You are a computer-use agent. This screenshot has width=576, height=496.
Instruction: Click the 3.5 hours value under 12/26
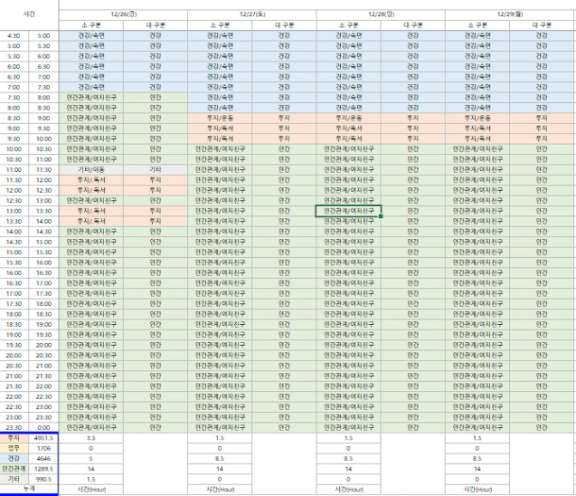tap(91, 438)
